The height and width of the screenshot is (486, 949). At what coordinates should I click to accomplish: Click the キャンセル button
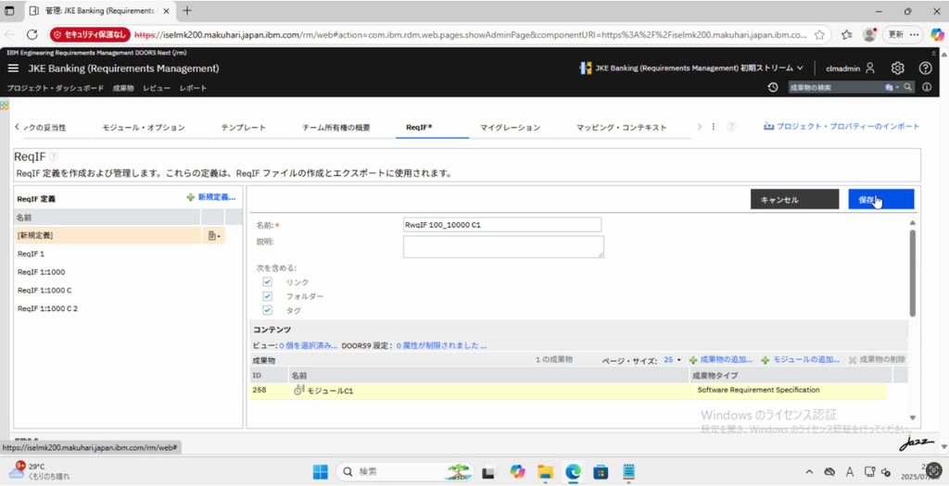point(794,199)
